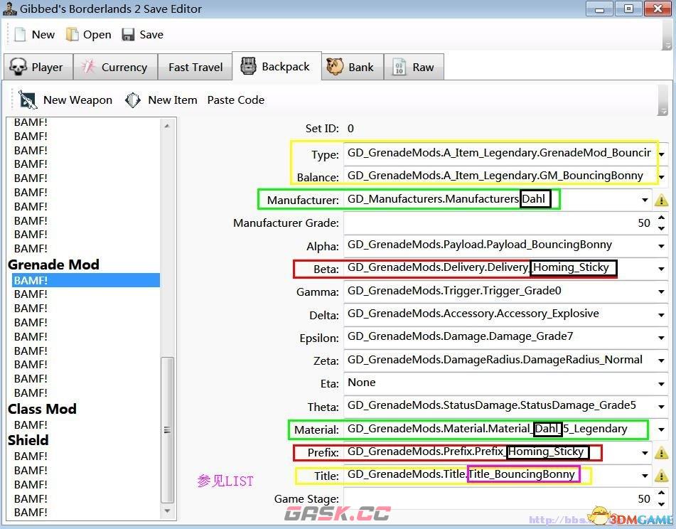Click Shield group header
The width and height of the screenshot is (676, 529).
28,440
